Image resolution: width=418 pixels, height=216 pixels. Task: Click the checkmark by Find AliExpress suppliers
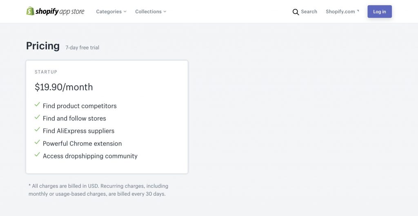37,130
